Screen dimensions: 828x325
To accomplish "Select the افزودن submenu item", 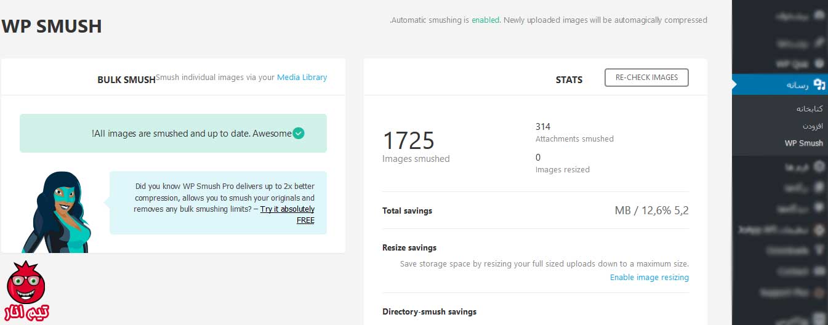I will click(x=812, y=126).
